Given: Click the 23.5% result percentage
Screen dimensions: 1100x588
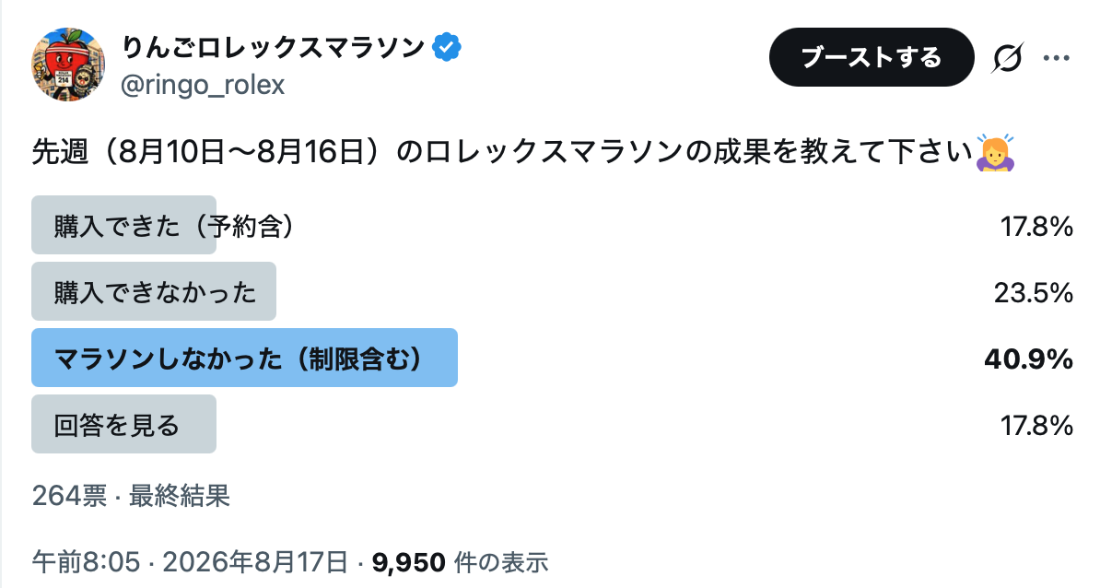Looking at the screenshot, I should [1034, 292].
